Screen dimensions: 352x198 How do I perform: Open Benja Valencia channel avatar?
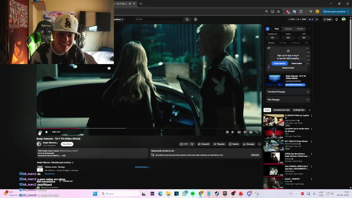(39, 144)
